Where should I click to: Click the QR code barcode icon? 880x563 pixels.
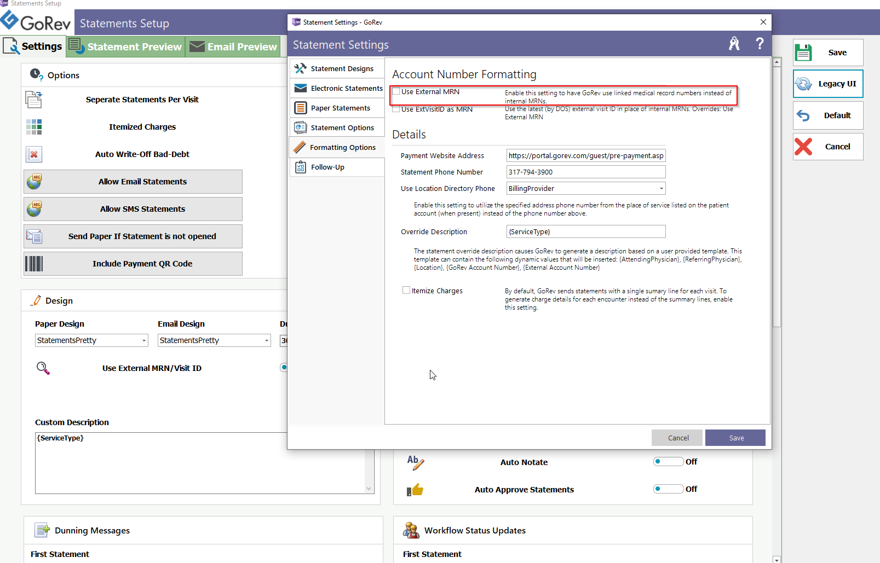pos(34,264)
